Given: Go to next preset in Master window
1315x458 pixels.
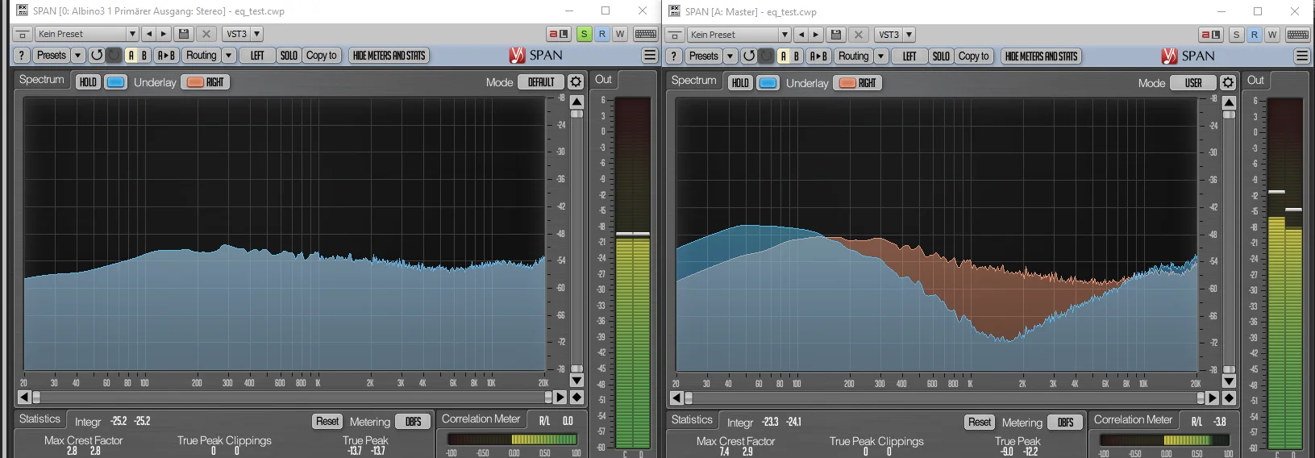Looking at the screenshot, I should (x=816, y=35).
